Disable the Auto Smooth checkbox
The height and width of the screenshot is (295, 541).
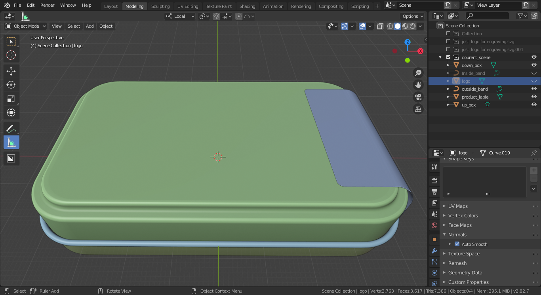coord(457,244)
